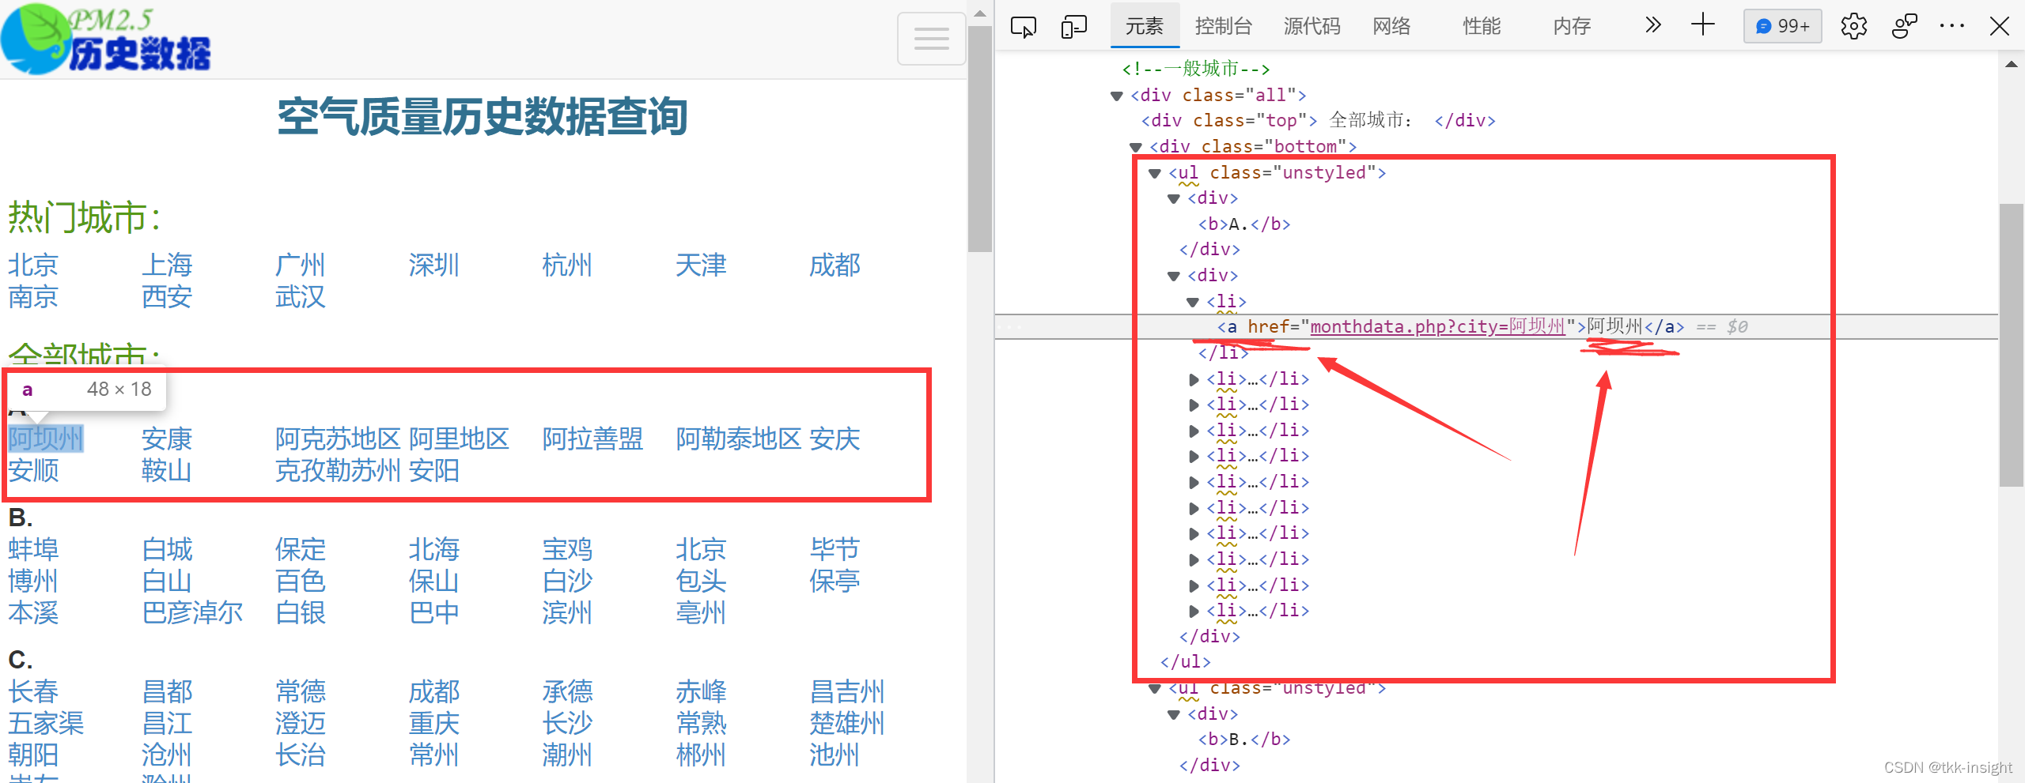Image resolution: width=2025 pixels, height=783 pixels.
Task: Open the 天津 city link
Action: point(701,265)
